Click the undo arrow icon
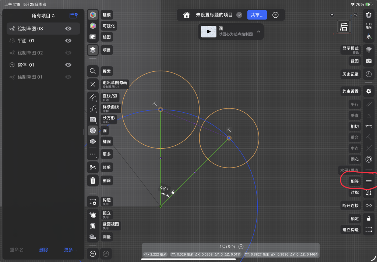377x262 pixels. (93, 254)
